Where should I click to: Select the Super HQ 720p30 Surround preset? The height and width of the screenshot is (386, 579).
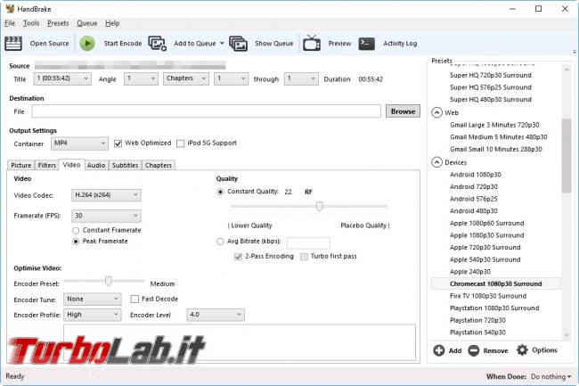point(491,75)
